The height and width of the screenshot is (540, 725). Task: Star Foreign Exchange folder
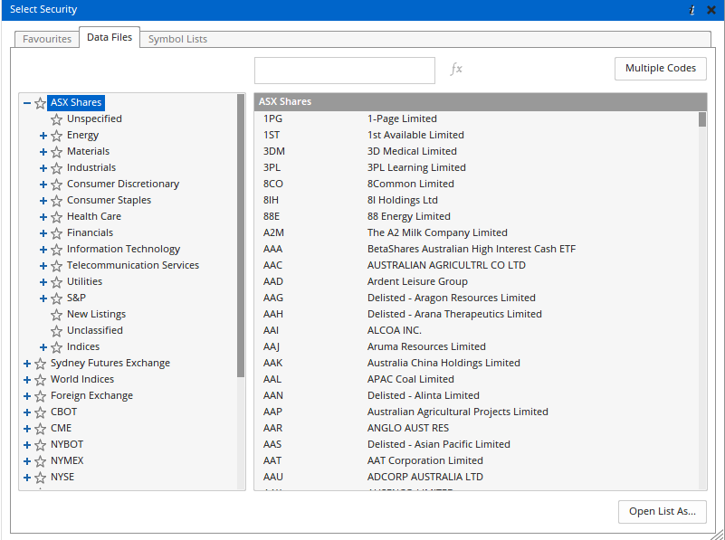click(41, 396)
